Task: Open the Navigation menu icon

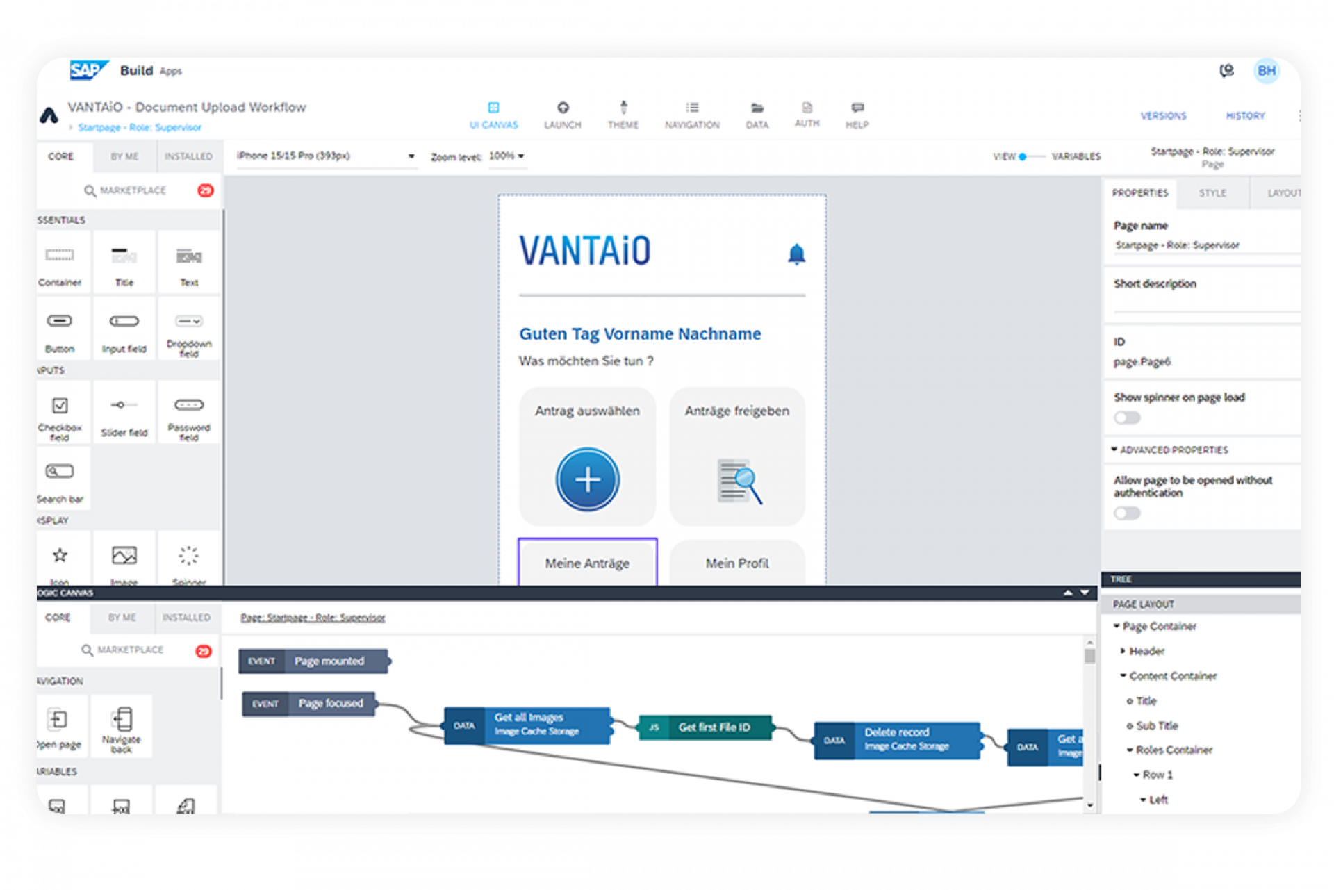Action: 692,108
